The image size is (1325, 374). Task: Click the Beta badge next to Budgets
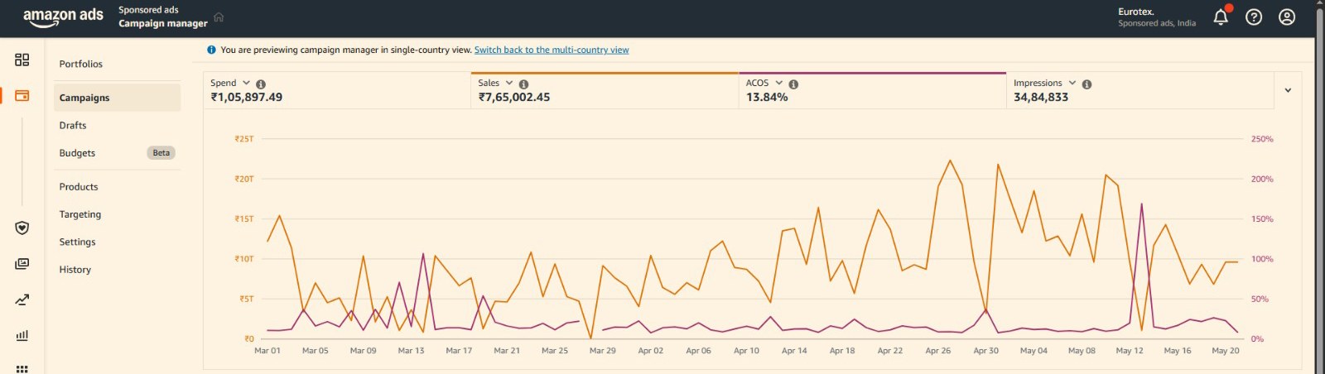click(x=161, y=153)
